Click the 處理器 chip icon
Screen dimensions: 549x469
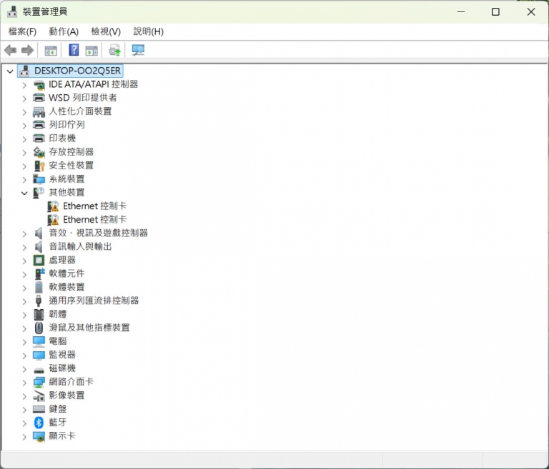[x=39, y=261]
